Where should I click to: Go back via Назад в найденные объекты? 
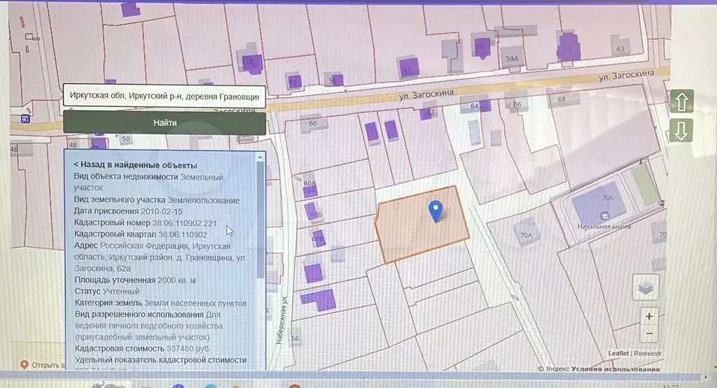coord(125,165)
